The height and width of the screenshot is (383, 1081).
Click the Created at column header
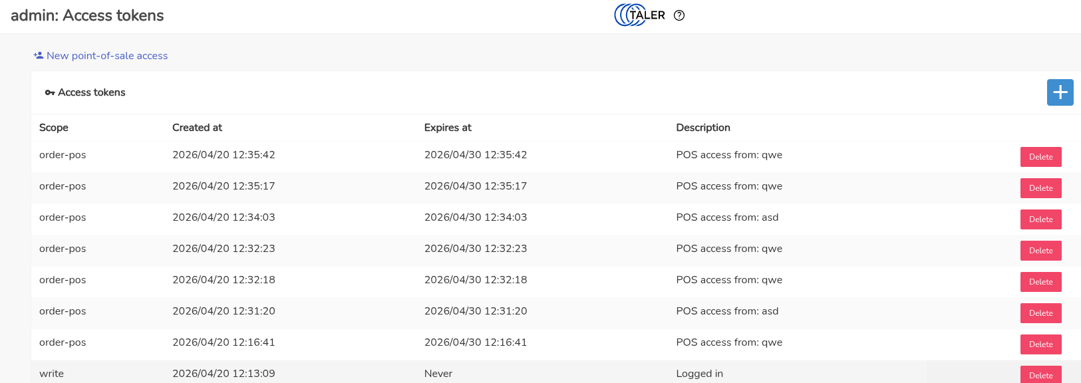click(x=197, y=128)
